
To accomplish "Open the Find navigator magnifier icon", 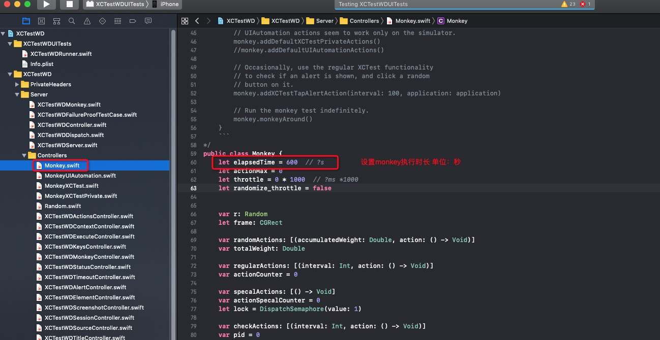I will point(72,21).
